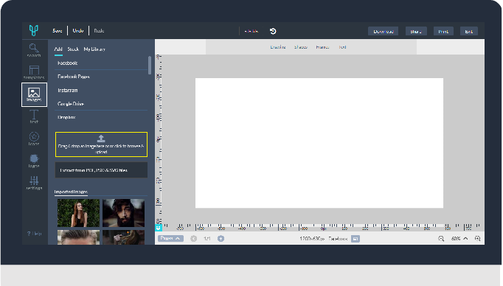The height and width of the screenshot is (286, 503).
Task: Choose Facebook as image source
Action: 101,63
